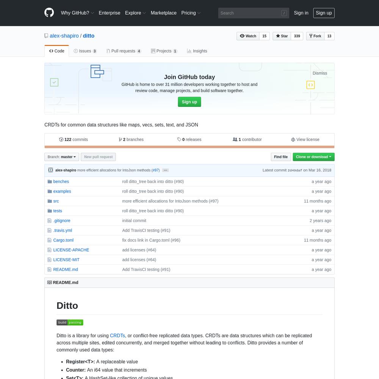Open the 2 branches link
The height and width of the screenshot is (379, 379).
click(131, 139)
